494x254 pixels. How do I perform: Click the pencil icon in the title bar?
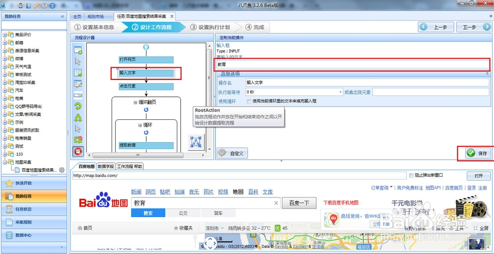(x=37, y=5)
